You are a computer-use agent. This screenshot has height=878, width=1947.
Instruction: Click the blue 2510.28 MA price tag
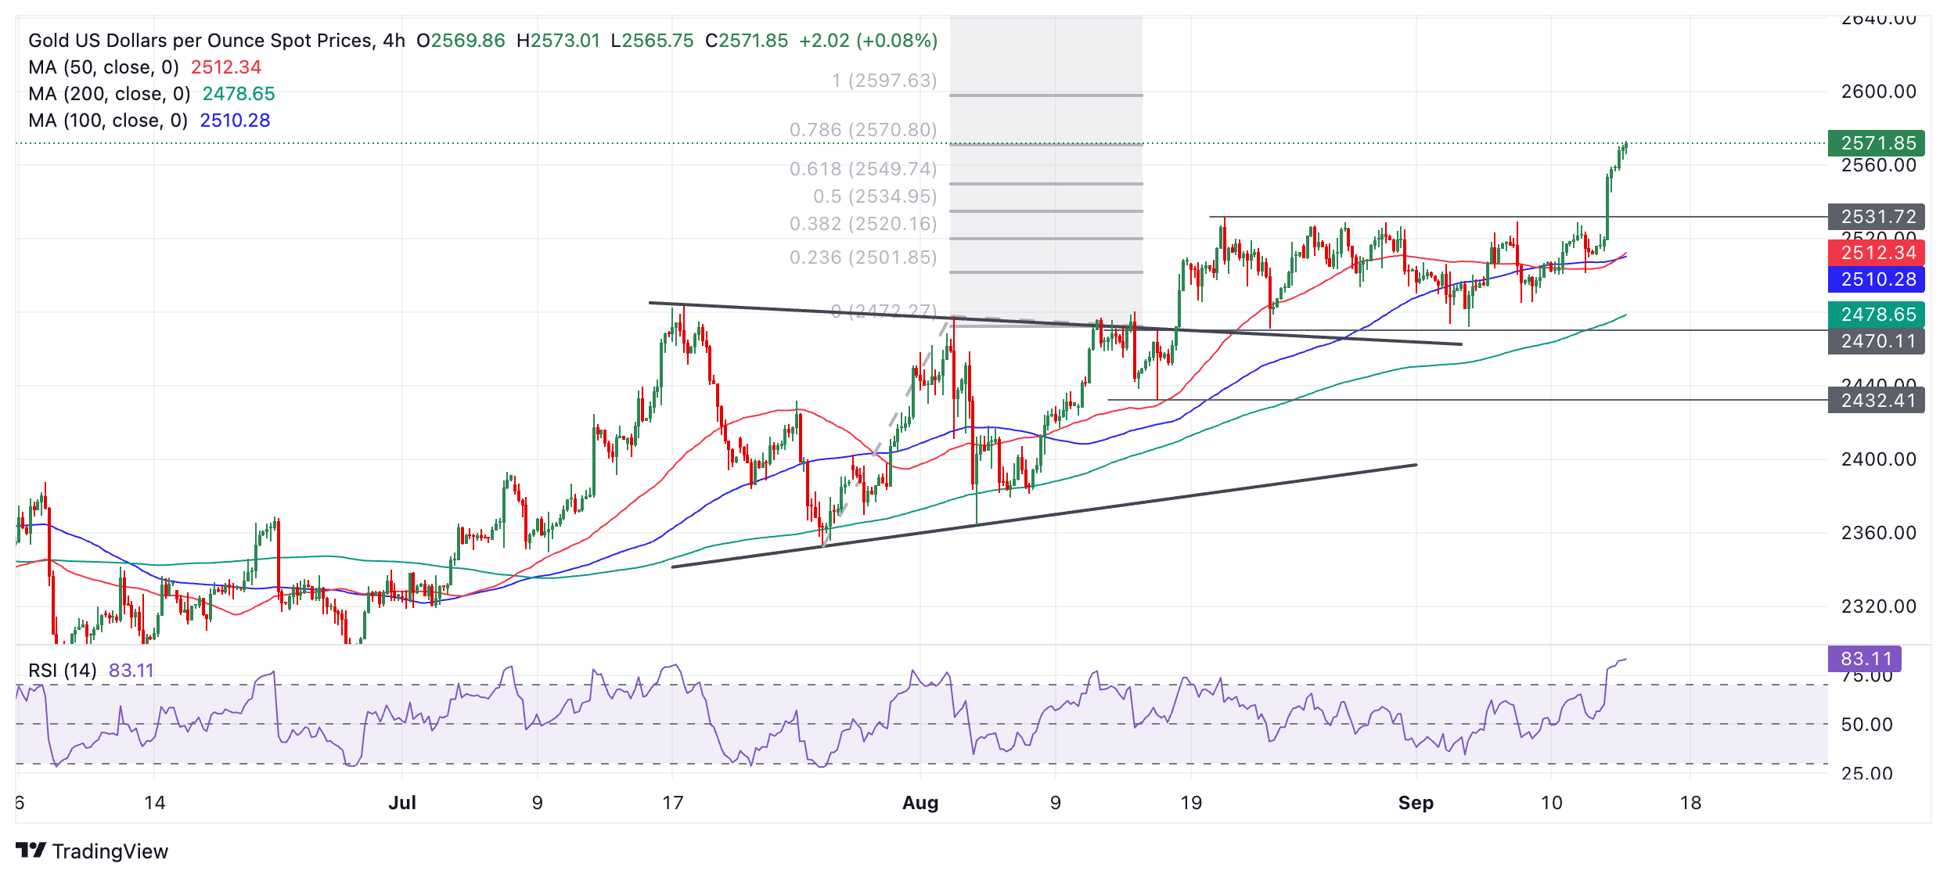[x=1875, y=279]
